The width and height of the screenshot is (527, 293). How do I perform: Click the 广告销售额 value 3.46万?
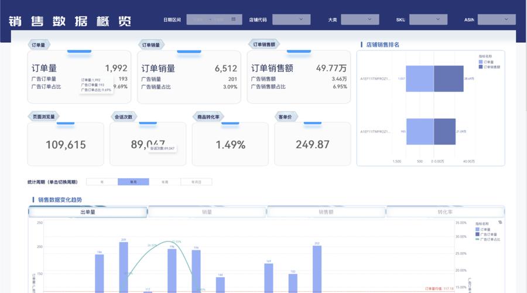tap(339, 79)
